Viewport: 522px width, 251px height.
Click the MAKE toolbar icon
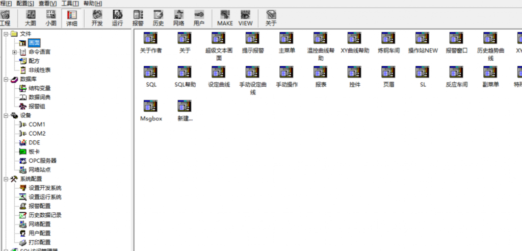(225, 17)
